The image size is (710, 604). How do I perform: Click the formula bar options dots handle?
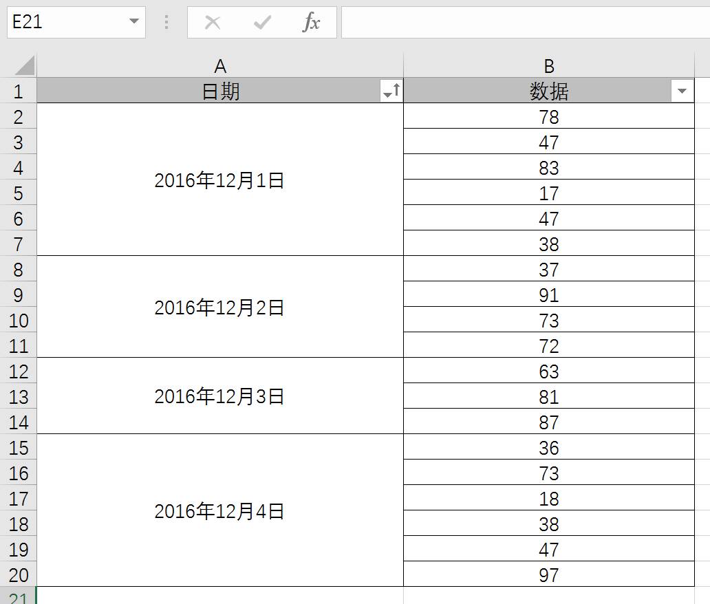pyautogui.click(x=166, y=22)
